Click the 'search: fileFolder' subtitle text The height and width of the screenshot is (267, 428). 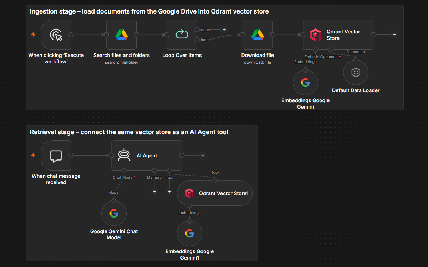click(x=122, y=62)
